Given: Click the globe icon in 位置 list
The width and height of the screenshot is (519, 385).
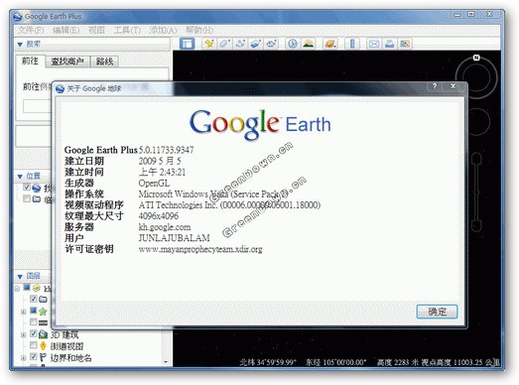Looking at the screenshot, I should click(x=37, y=188).
